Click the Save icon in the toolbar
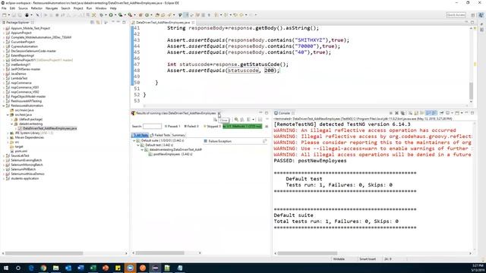The width and height of the screenshot is (486, 273). tap(14, 15)
